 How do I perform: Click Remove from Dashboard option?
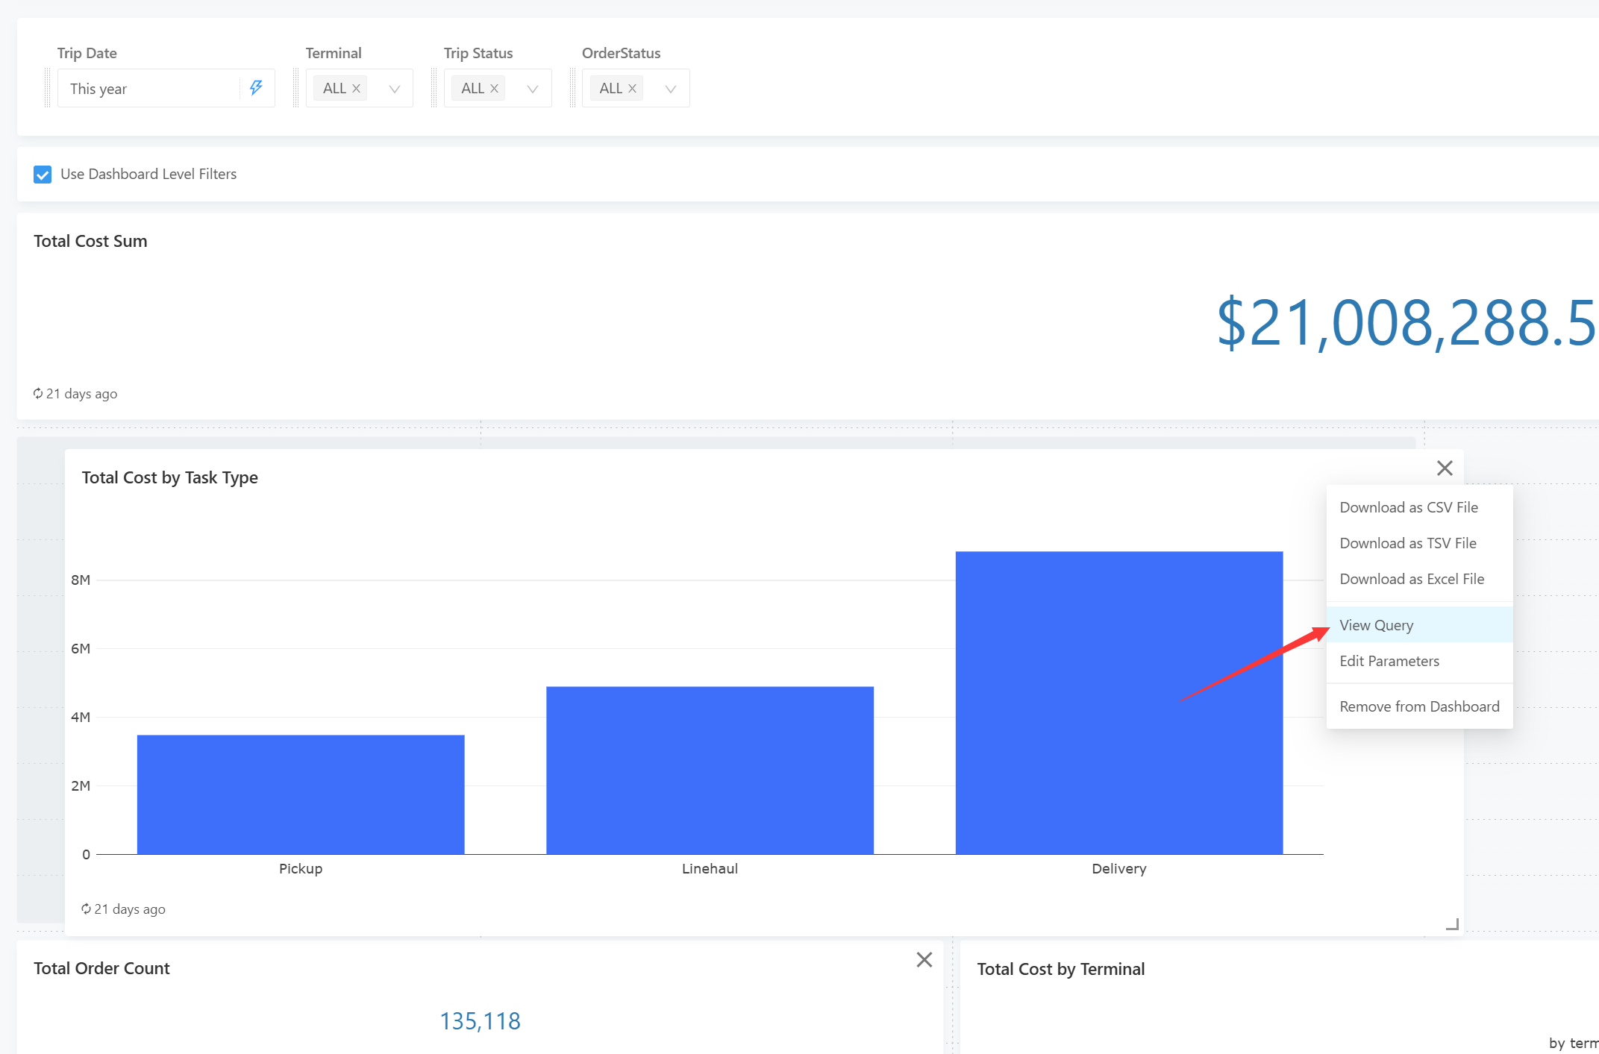1418,706
